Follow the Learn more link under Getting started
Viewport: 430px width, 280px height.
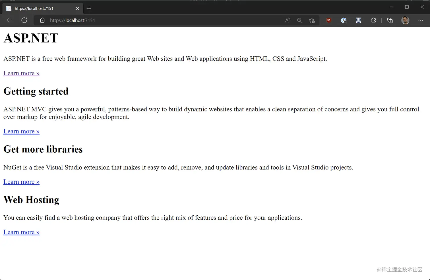click(21, 131)
